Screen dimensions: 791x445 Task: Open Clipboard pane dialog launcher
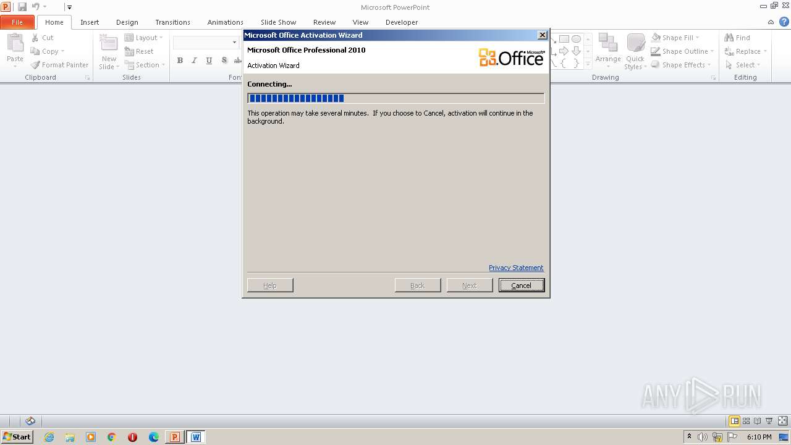pos(87,78)
